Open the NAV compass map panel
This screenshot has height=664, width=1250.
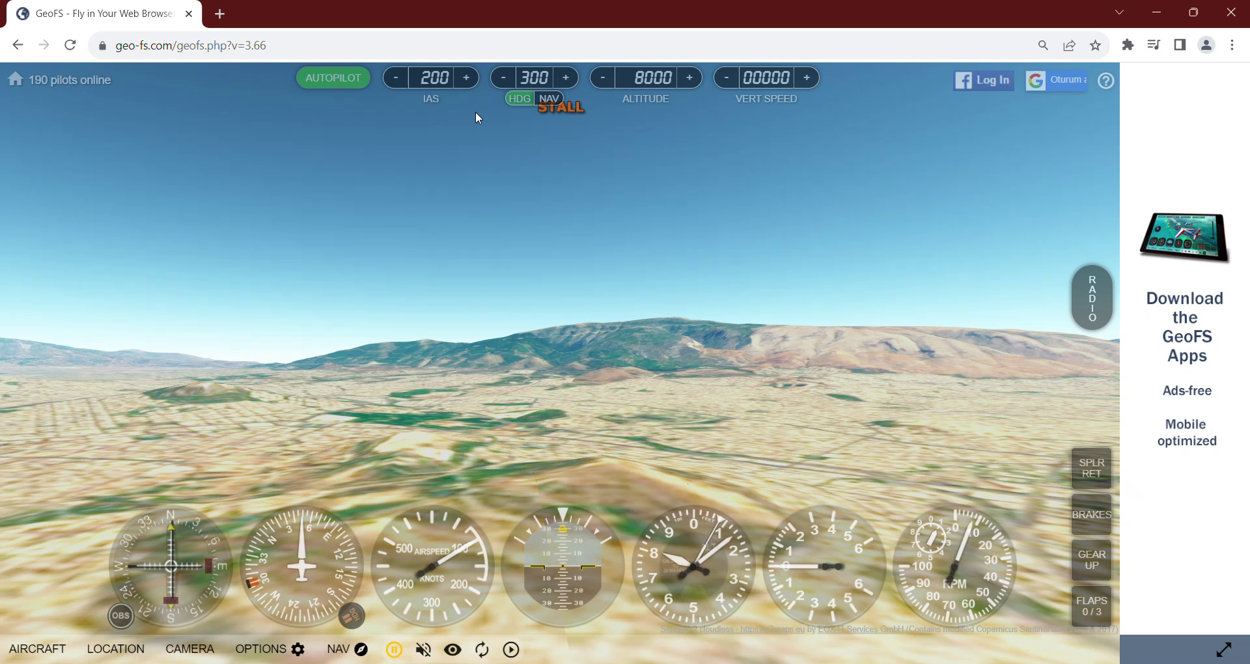[348, 649]
